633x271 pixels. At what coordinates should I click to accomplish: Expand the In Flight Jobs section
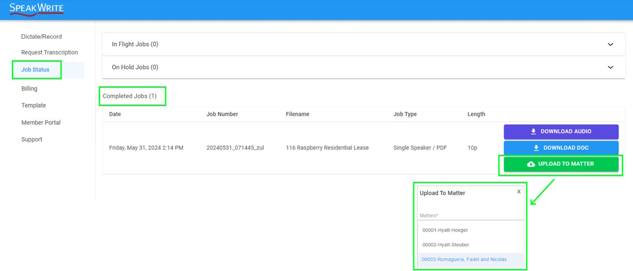tap(610, 44)
